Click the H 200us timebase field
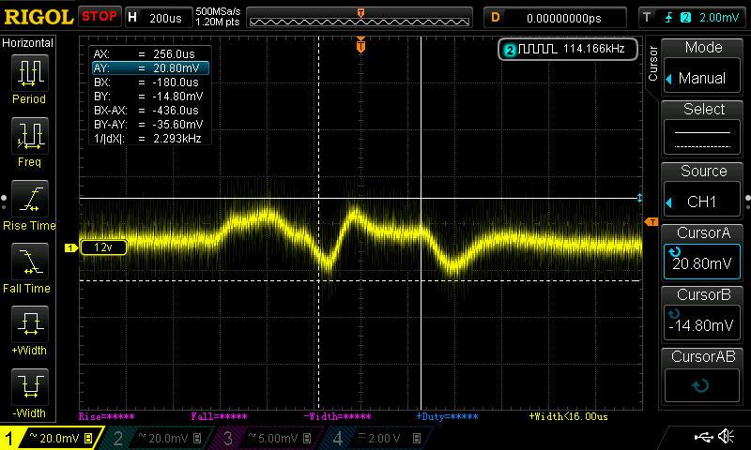 tap(156, 18)
